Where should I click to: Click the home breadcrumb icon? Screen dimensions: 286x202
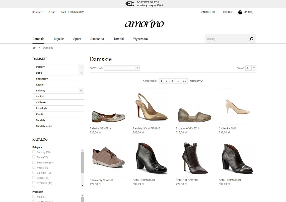click(x=34, y=48)
